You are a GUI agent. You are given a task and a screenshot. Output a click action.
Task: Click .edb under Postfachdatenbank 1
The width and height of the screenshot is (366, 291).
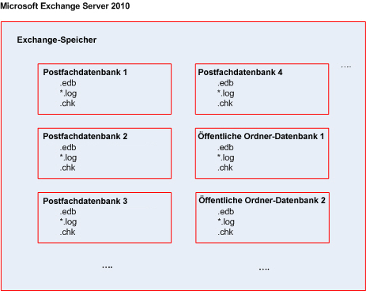click(x=68, y=83)
